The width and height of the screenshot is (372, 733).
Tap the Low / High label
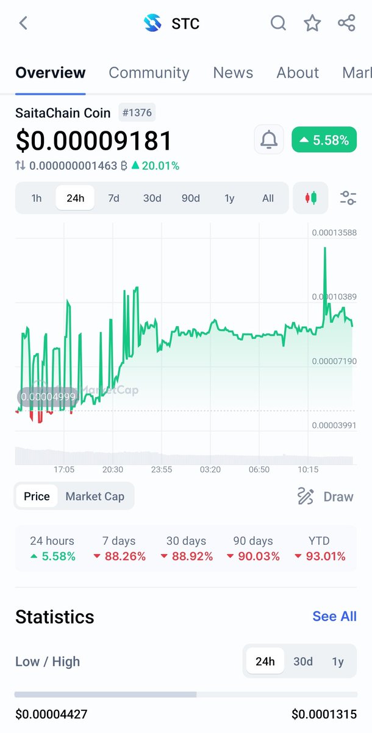point(48,662)
